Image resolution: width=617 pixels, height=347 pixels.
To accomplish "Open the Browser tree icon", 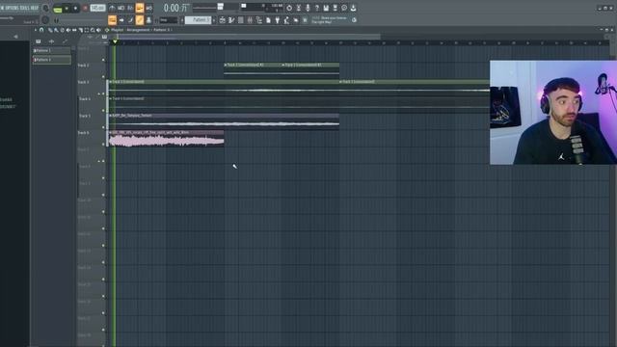I will (x=259, y=20).
